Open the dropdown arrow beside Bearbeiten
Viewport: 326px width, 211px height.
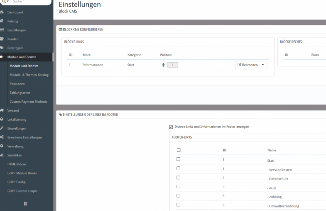click(263, 65)
